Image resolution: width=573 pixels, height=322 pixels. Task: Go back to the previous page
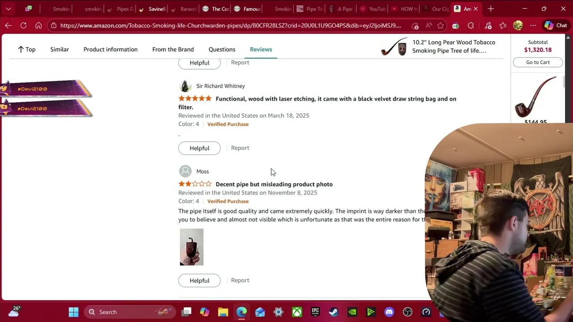click(x=8, y=25)
